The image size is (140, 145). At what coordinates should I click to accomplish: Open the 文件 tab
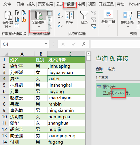point(7,4)
